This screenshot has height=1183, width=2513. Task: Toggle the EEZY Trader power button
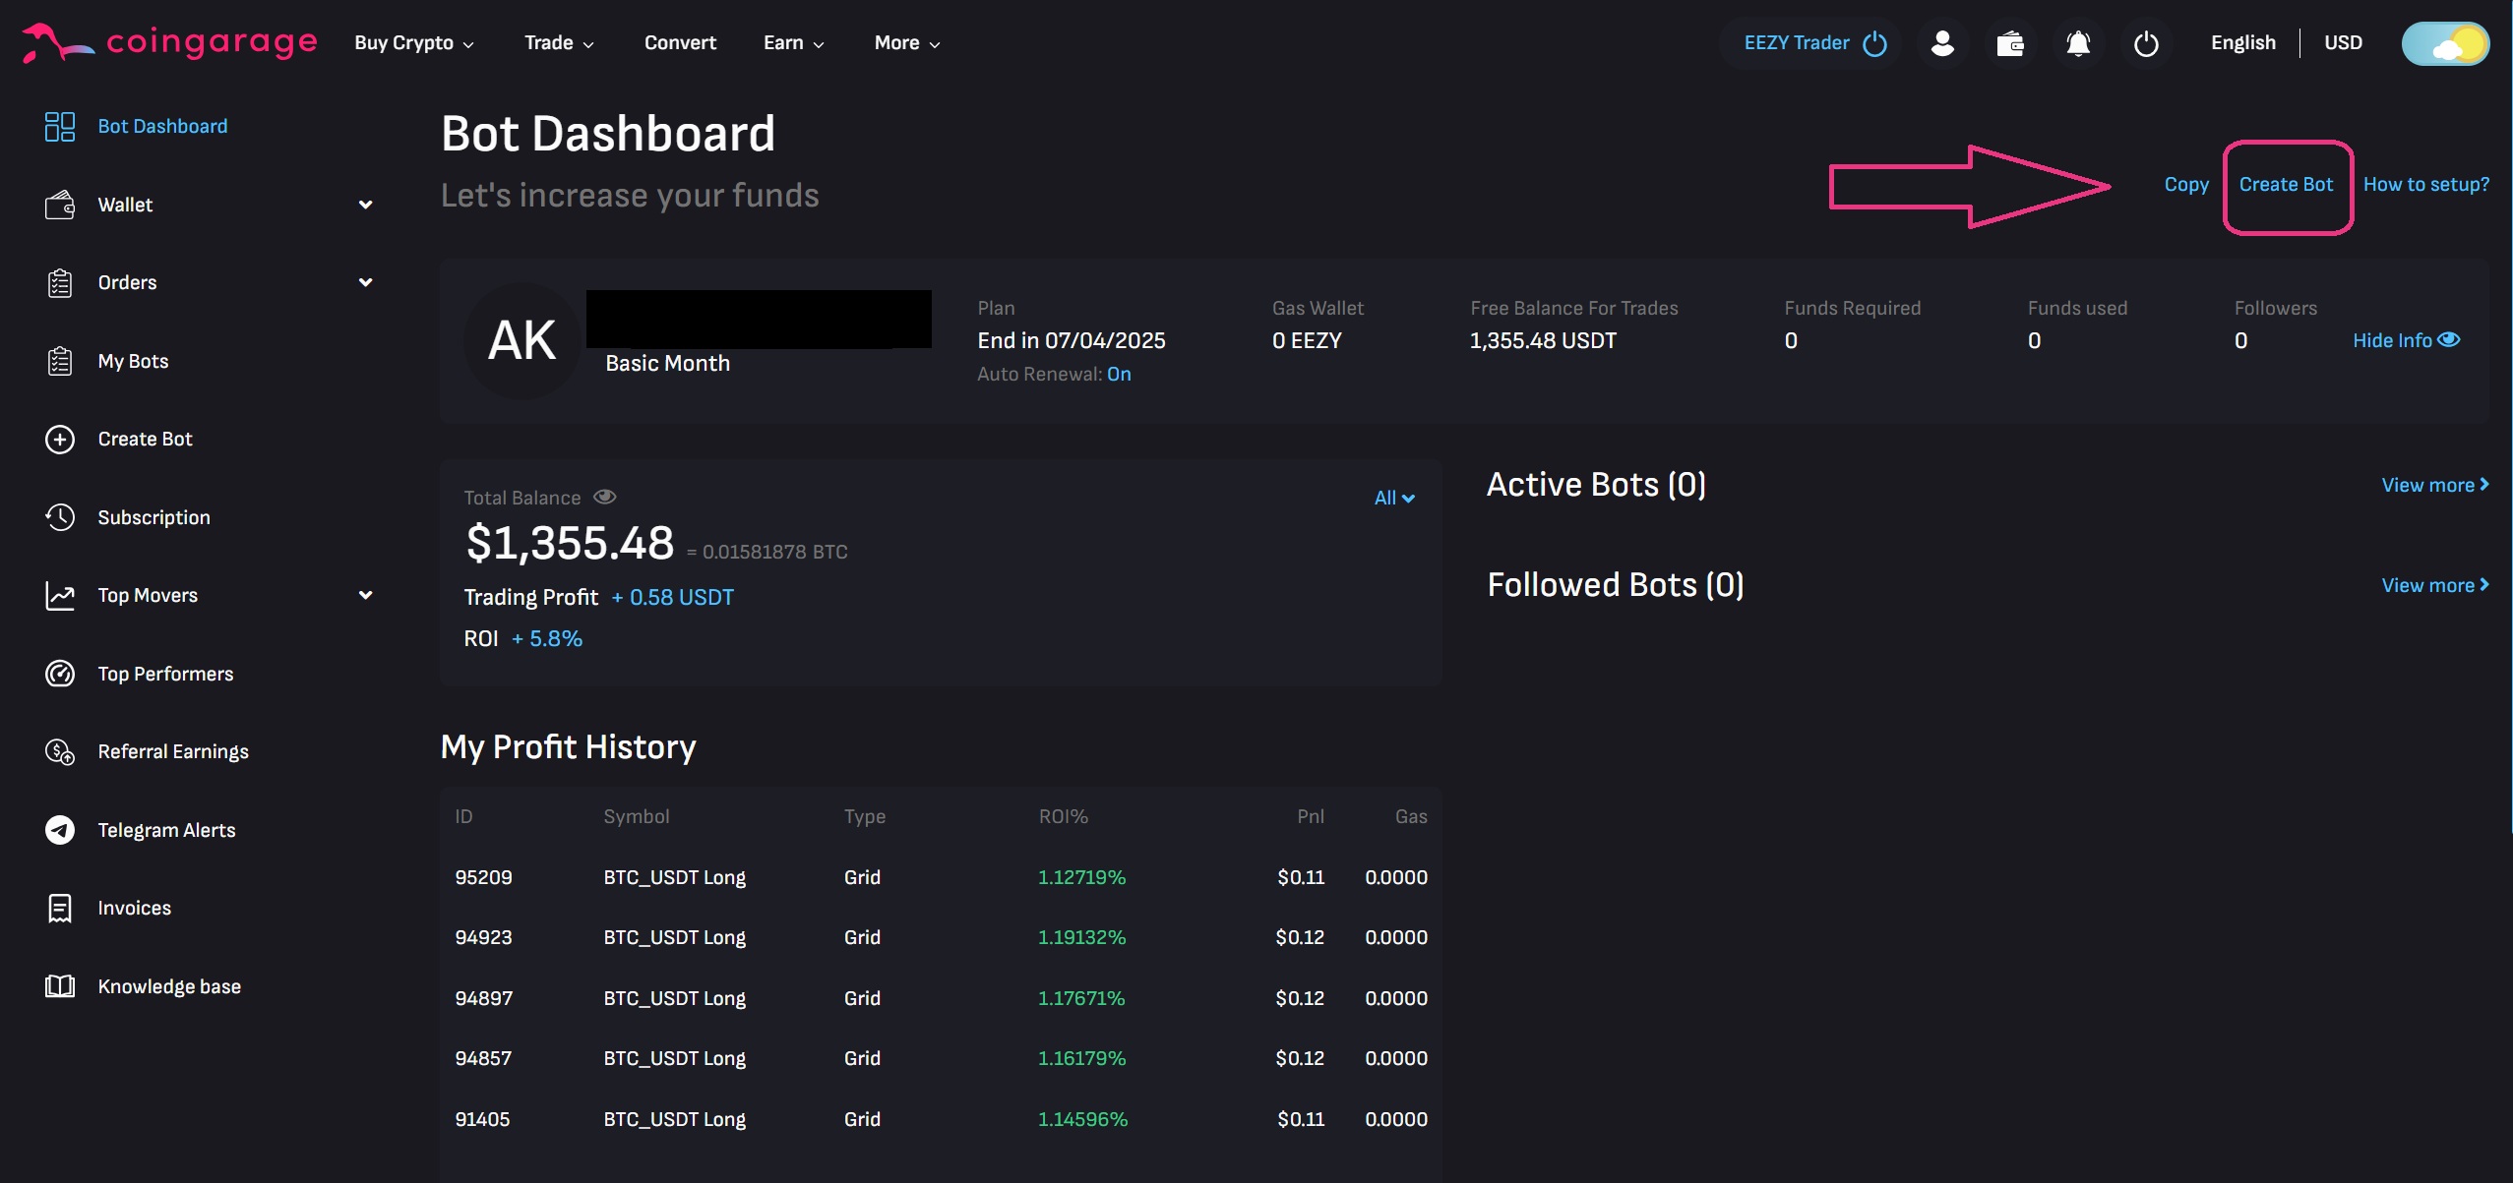coord(1874,43)
